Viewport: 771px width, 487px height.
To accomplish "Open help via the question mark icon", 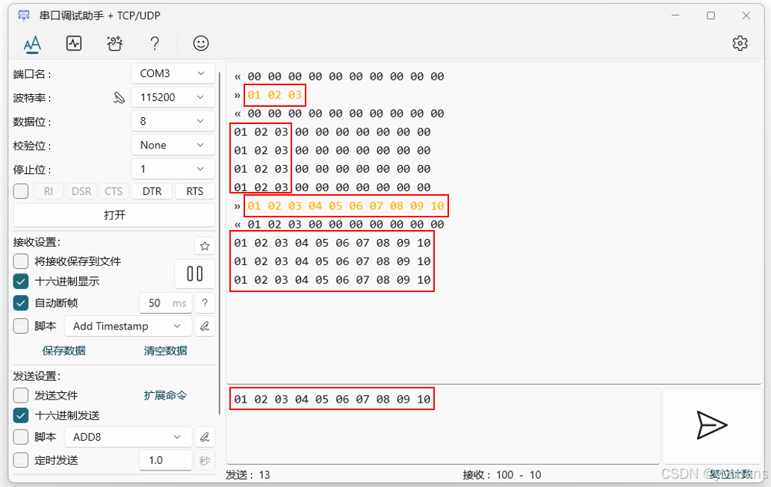I will (155, 43).
